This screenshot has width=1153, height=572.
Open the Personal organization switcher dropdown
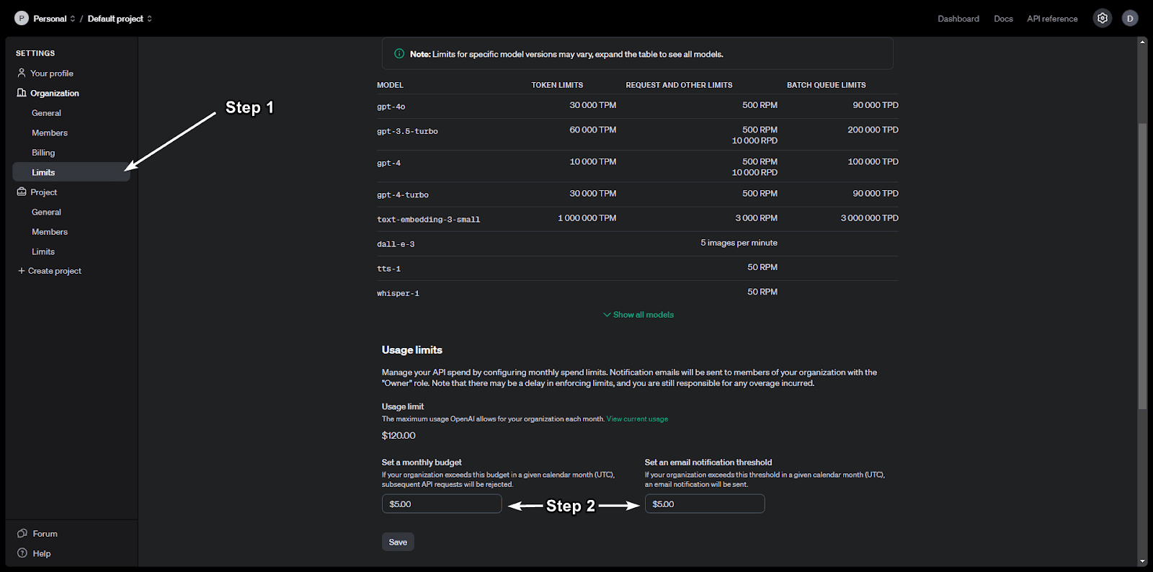[x=54, y=19]
